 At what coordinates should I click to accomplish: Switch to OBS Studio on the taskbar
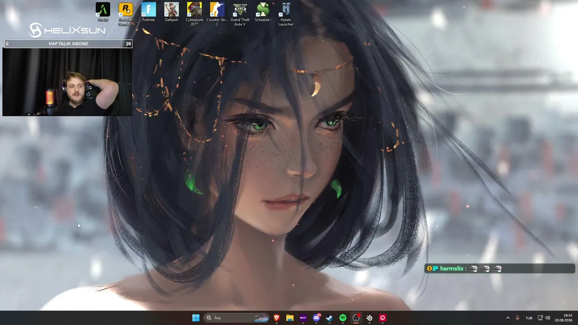[356, 318]
